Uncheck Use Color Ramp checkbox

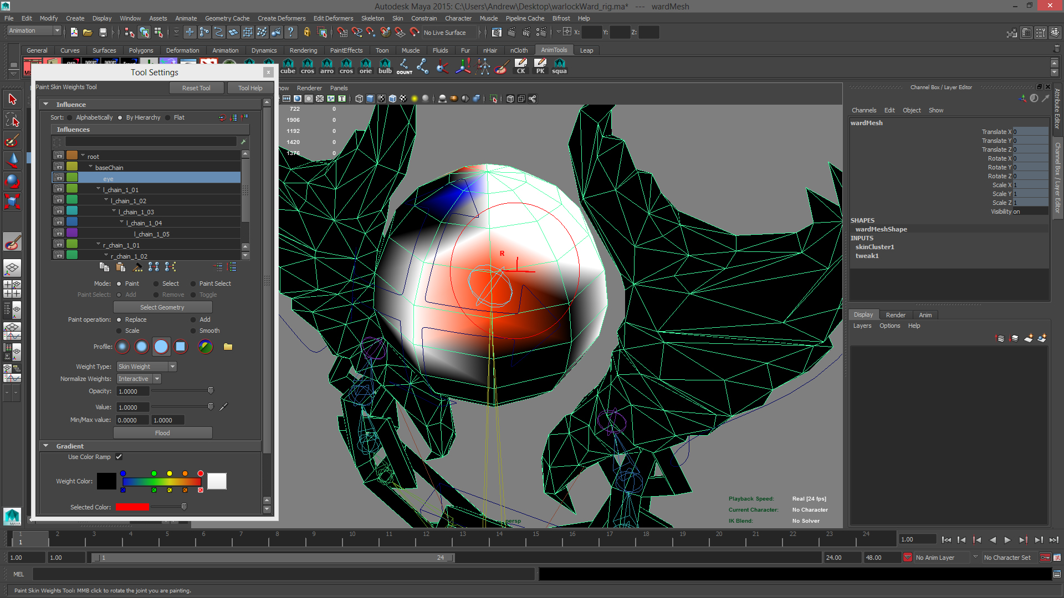coord(119,457)
